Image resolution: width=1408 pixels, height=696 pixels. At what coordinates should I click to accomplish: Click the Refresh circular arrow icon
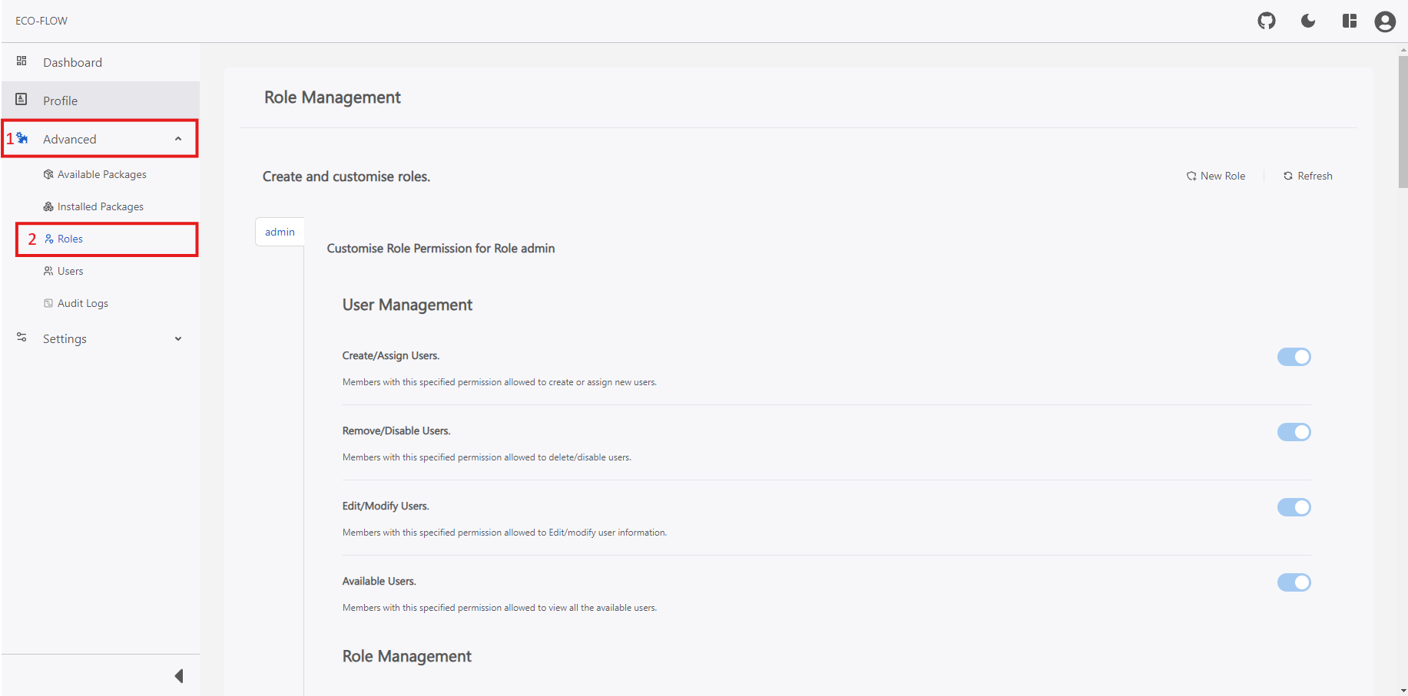click(x=1288, y=176)
